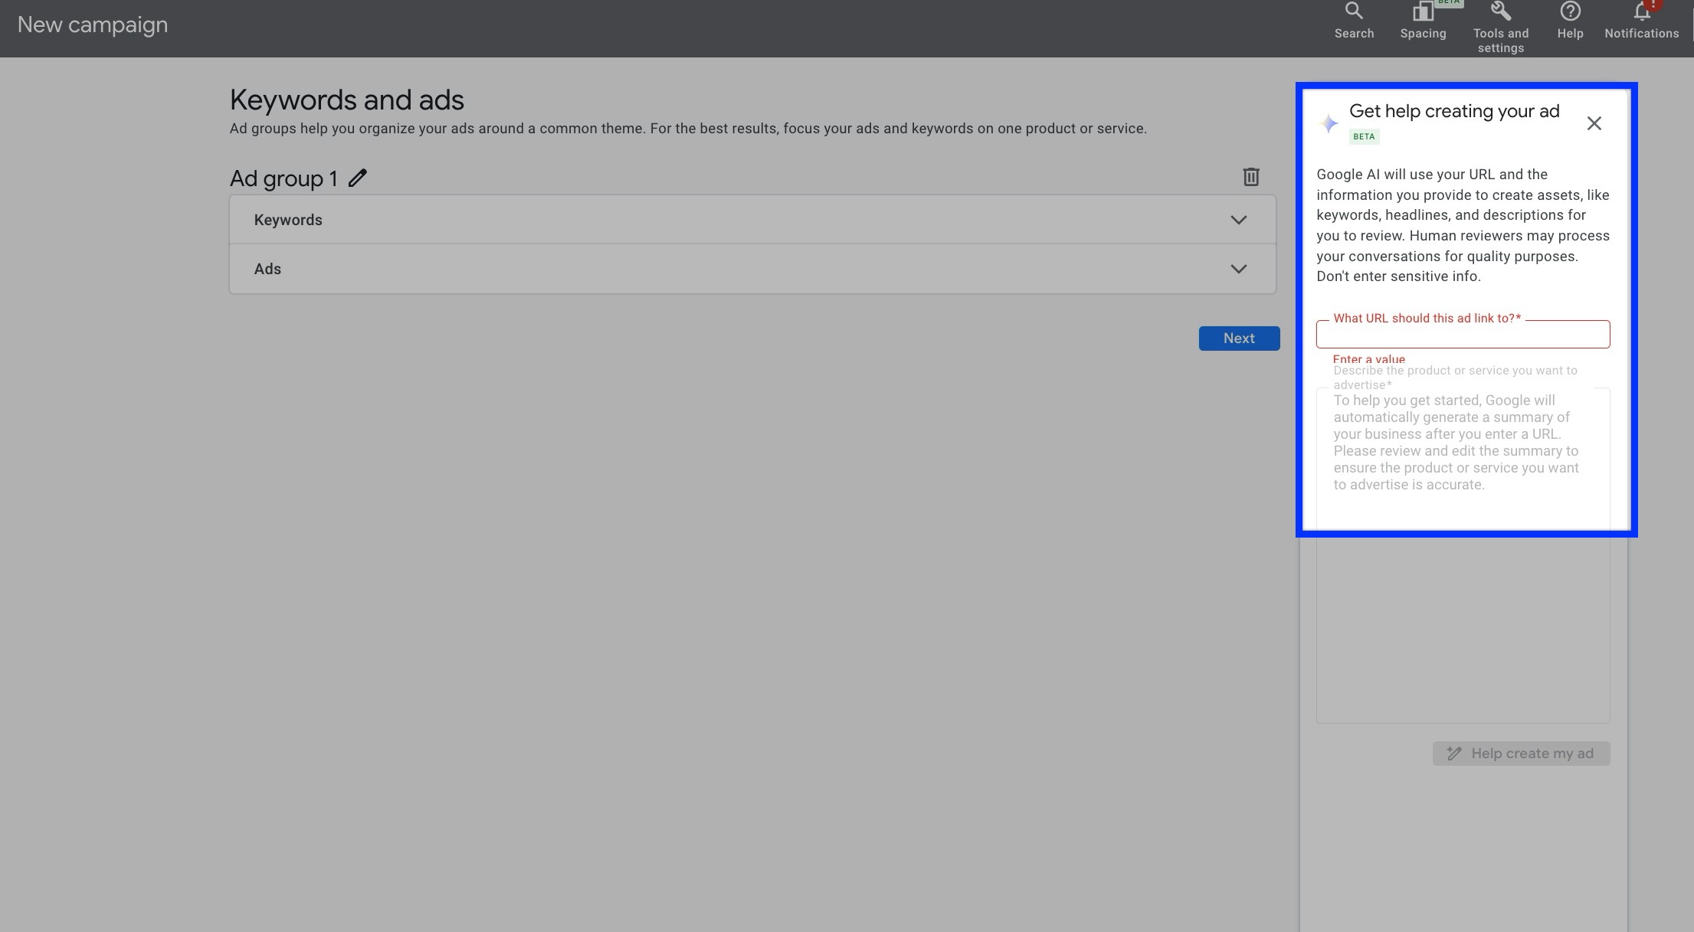Open the Help menu
Viewport: 1694px width, 932px height.
point(1570,21)
